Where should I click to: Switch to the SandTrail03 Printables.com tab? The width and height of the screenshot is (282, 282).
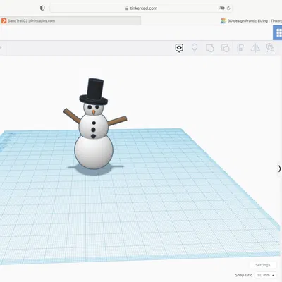pyautogui.click(x=70, y=20)
